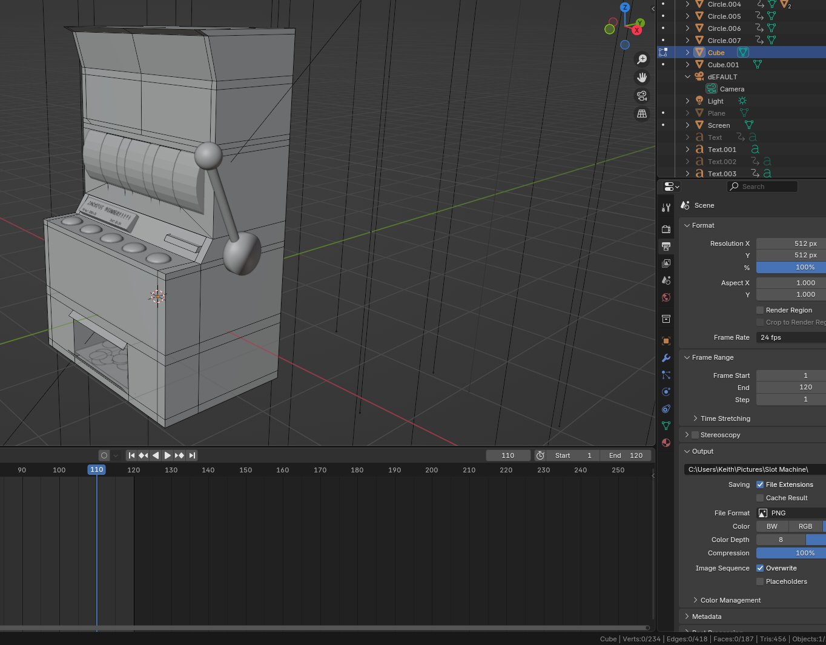826x645 pixels.
Task: Toggle the Stereoscopy checkbox
Action: point(695,435)
